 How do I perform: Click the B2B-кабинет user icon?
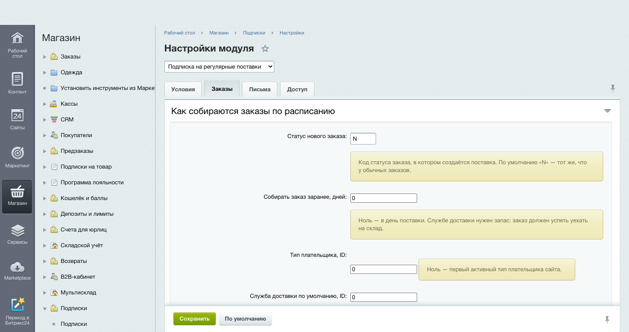[x=54, y=277]
